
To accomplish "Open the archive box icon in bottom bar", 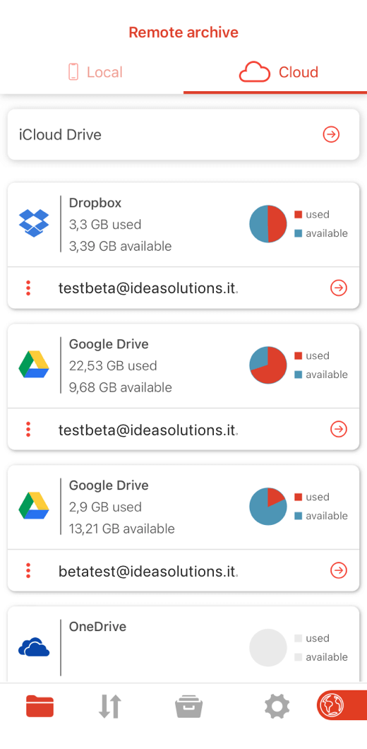I will click(x=189, y=707).
